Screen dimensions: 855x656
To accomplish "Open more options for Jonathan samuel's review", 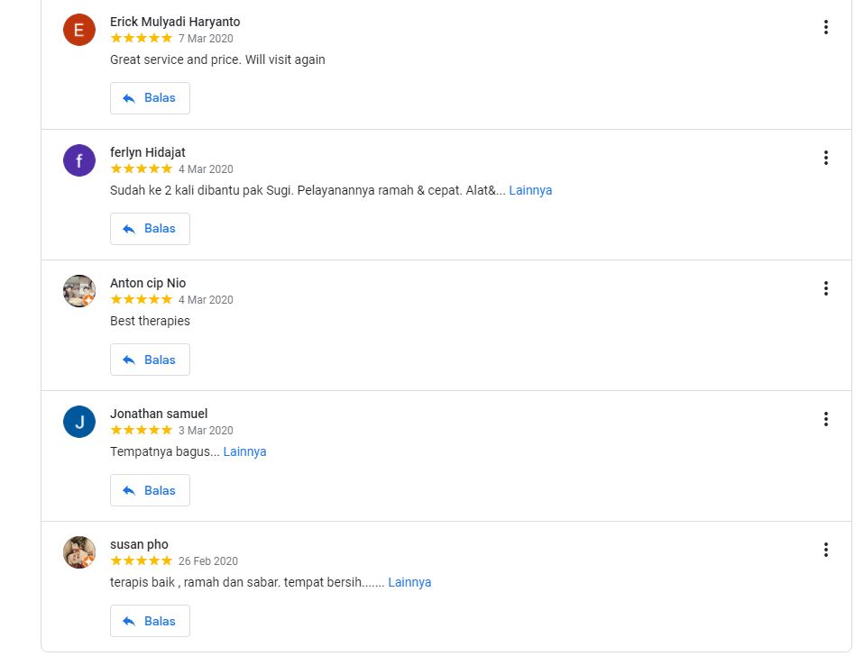I will pyautogui.click(x=825, y=419).
